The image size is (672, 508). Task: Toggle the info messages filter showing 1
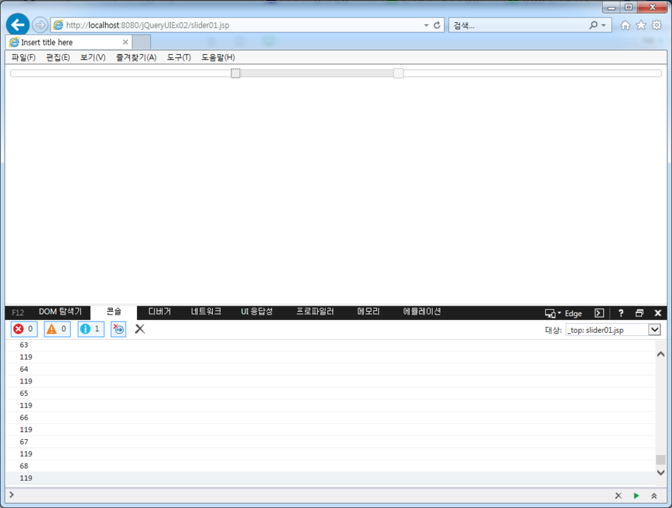91,329
